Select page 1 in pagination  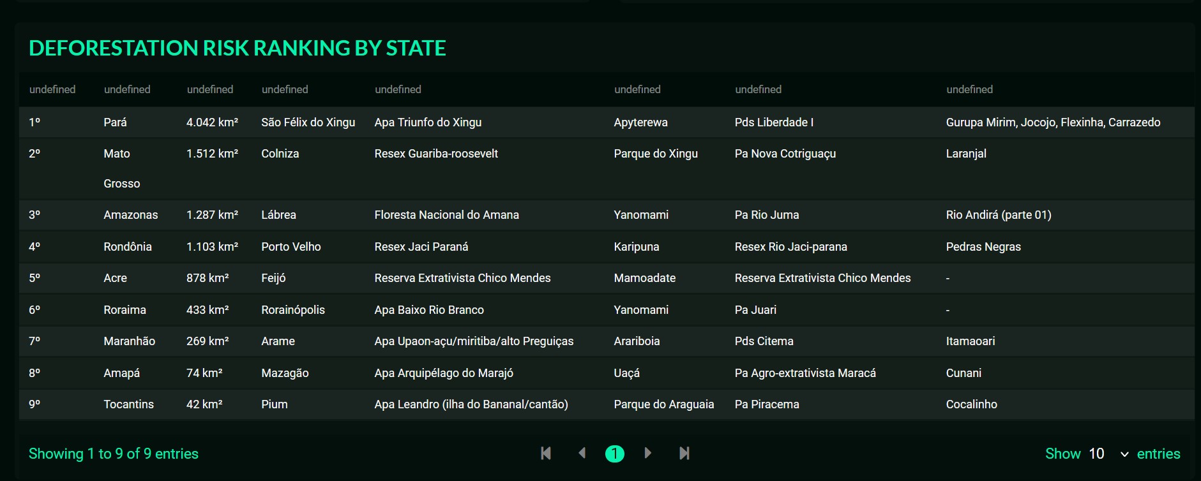615,454
